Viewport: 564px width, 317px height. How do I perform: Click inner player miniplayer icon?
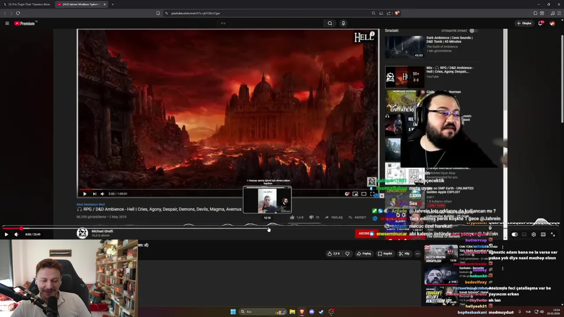coord(355,194)
